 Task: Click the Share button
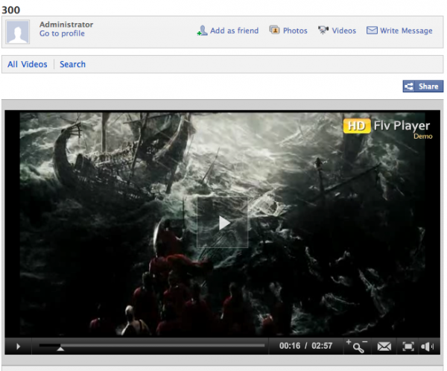pyautogui.click(x=423, y=86)
